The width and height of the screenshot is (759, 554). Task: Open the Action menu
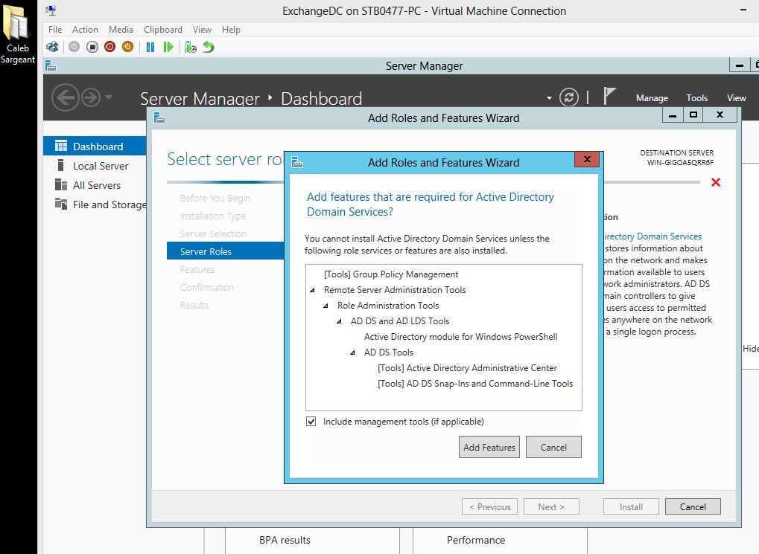point(85,30)
